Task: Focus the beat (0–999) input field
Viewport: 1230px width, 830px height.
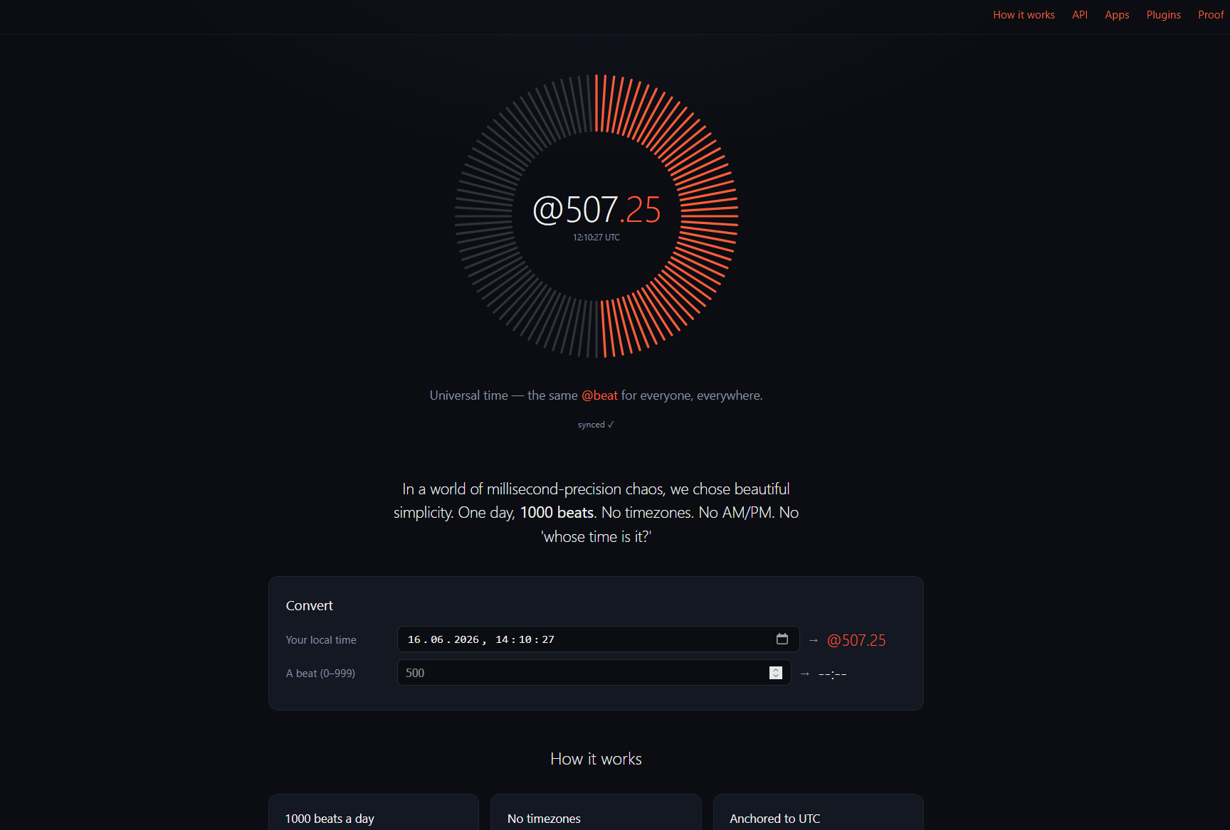Action: [x=594, y=673]
